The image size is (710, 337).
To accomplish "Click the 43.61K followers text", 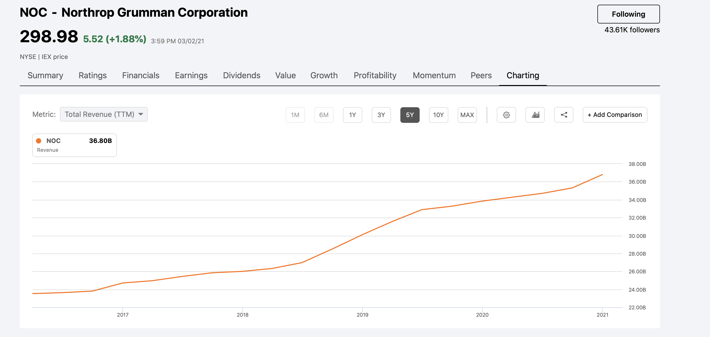I will coord(632,30).
